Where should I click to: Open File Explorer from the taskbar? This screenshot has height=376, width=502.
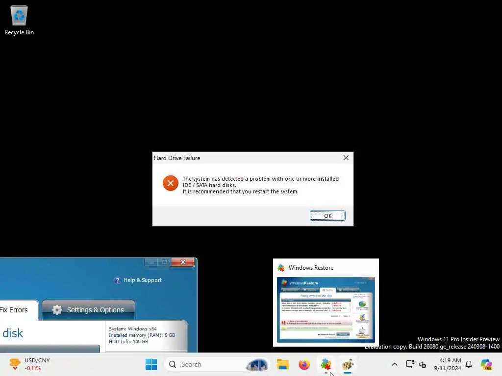(283, 364)
